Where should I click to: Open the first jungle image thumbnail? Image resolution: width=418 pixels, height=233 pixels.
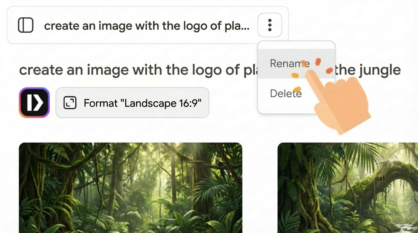[x=130, y=187]
